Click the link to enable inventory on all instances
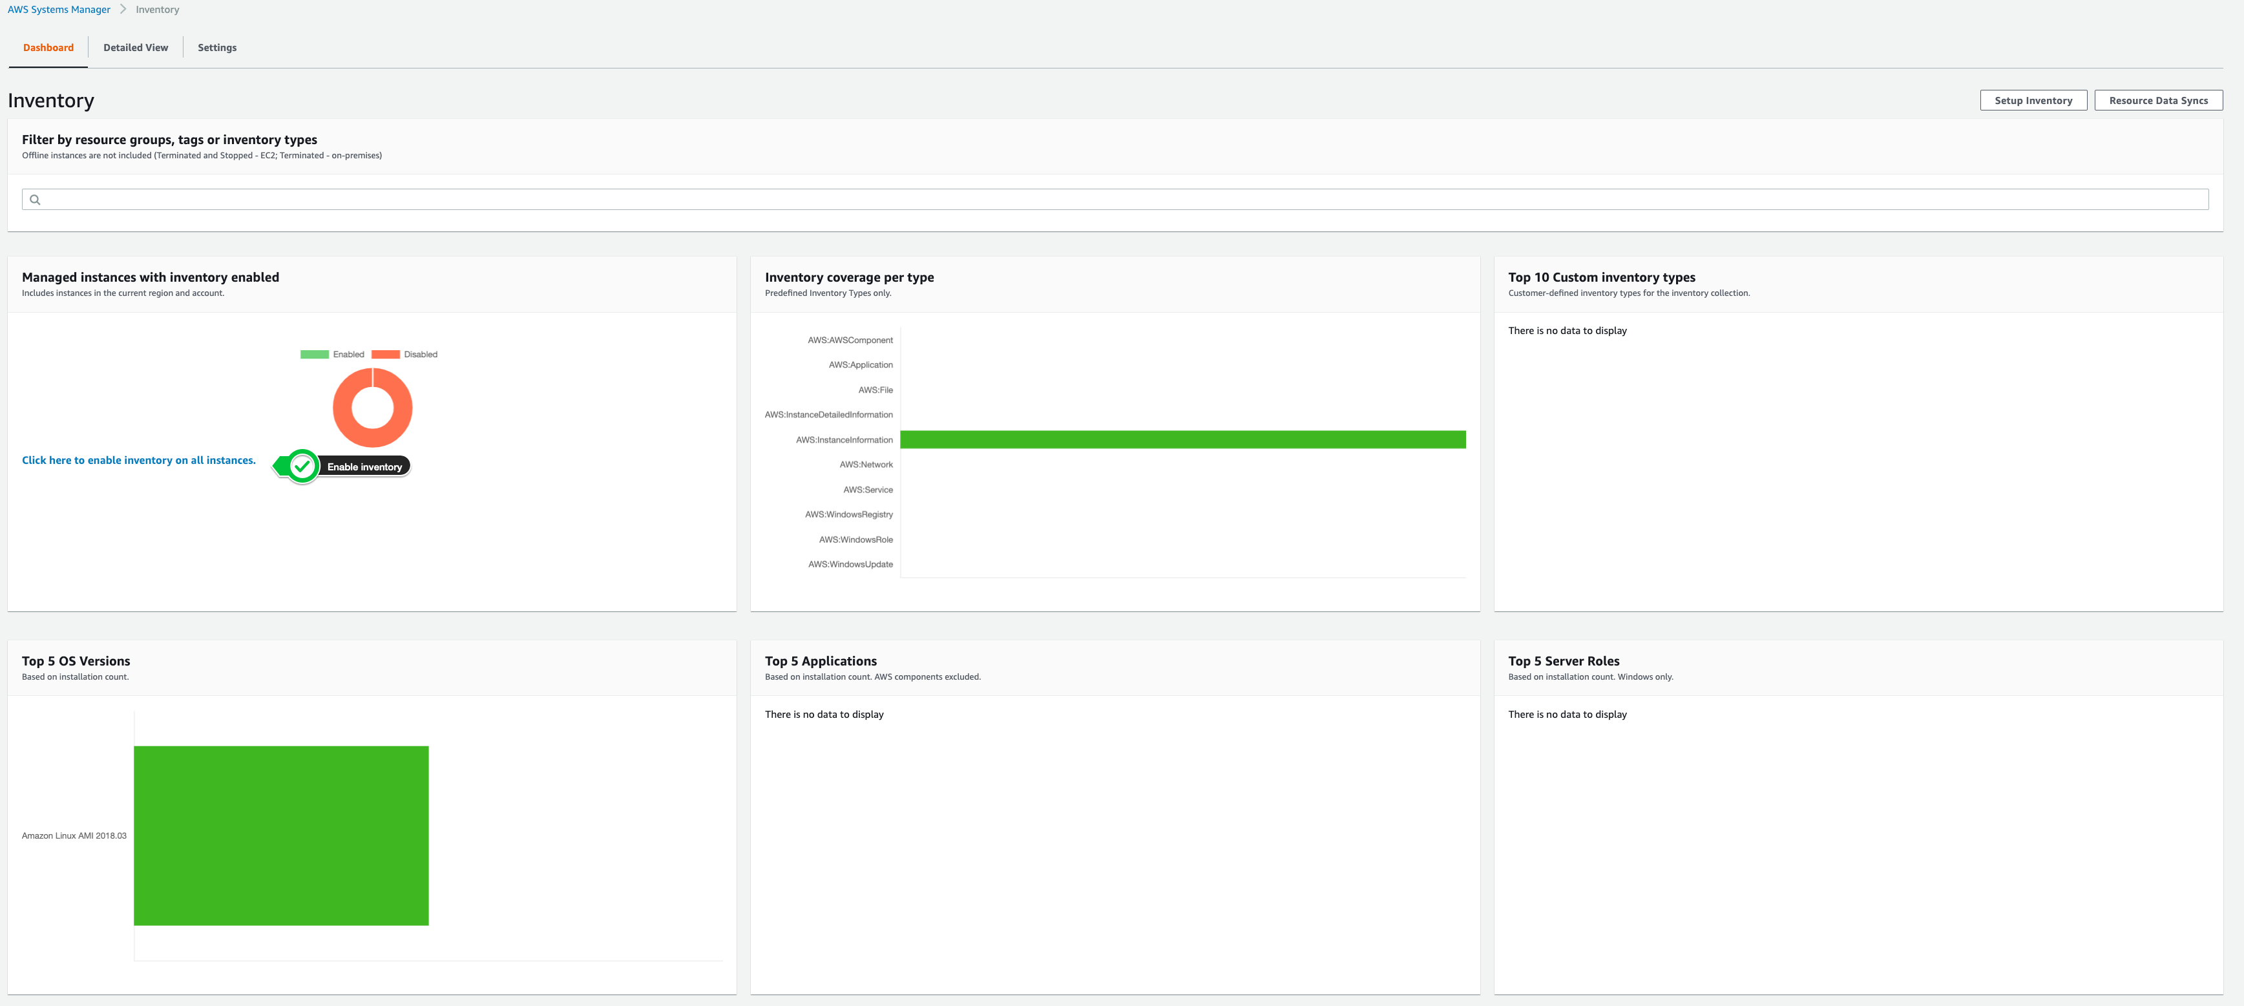2244x1006 pixels. tap(138, 460)
